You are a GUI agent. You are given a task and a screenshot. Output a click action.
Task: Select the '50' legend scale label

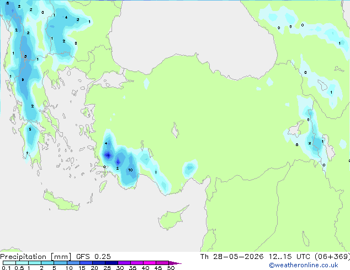coord(171,268)
